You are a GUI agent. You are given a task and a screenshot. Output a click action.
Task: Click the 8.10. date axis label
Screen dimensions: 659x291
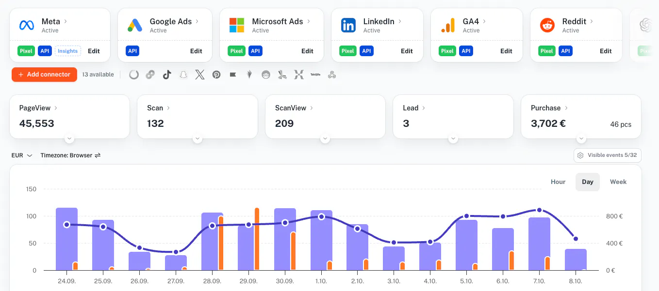(576, 281)
